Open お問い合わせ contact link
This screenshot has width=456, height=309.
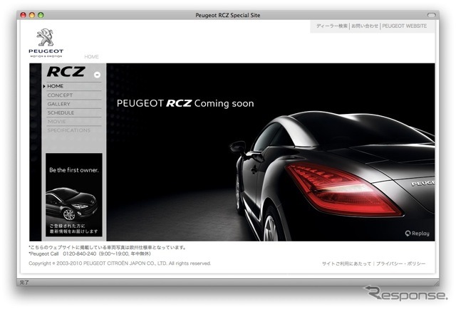tap(365, 26)
